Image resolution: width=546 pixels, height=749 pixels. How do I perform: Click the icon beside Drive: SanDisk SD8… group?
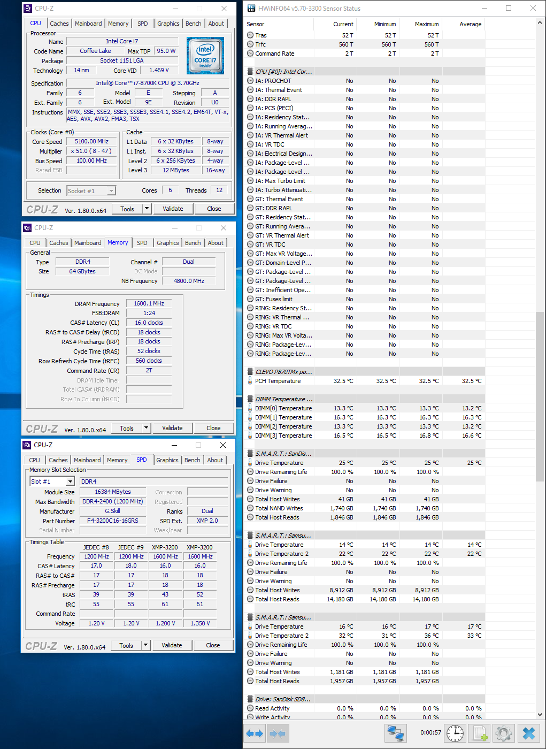tap(250, 699)
